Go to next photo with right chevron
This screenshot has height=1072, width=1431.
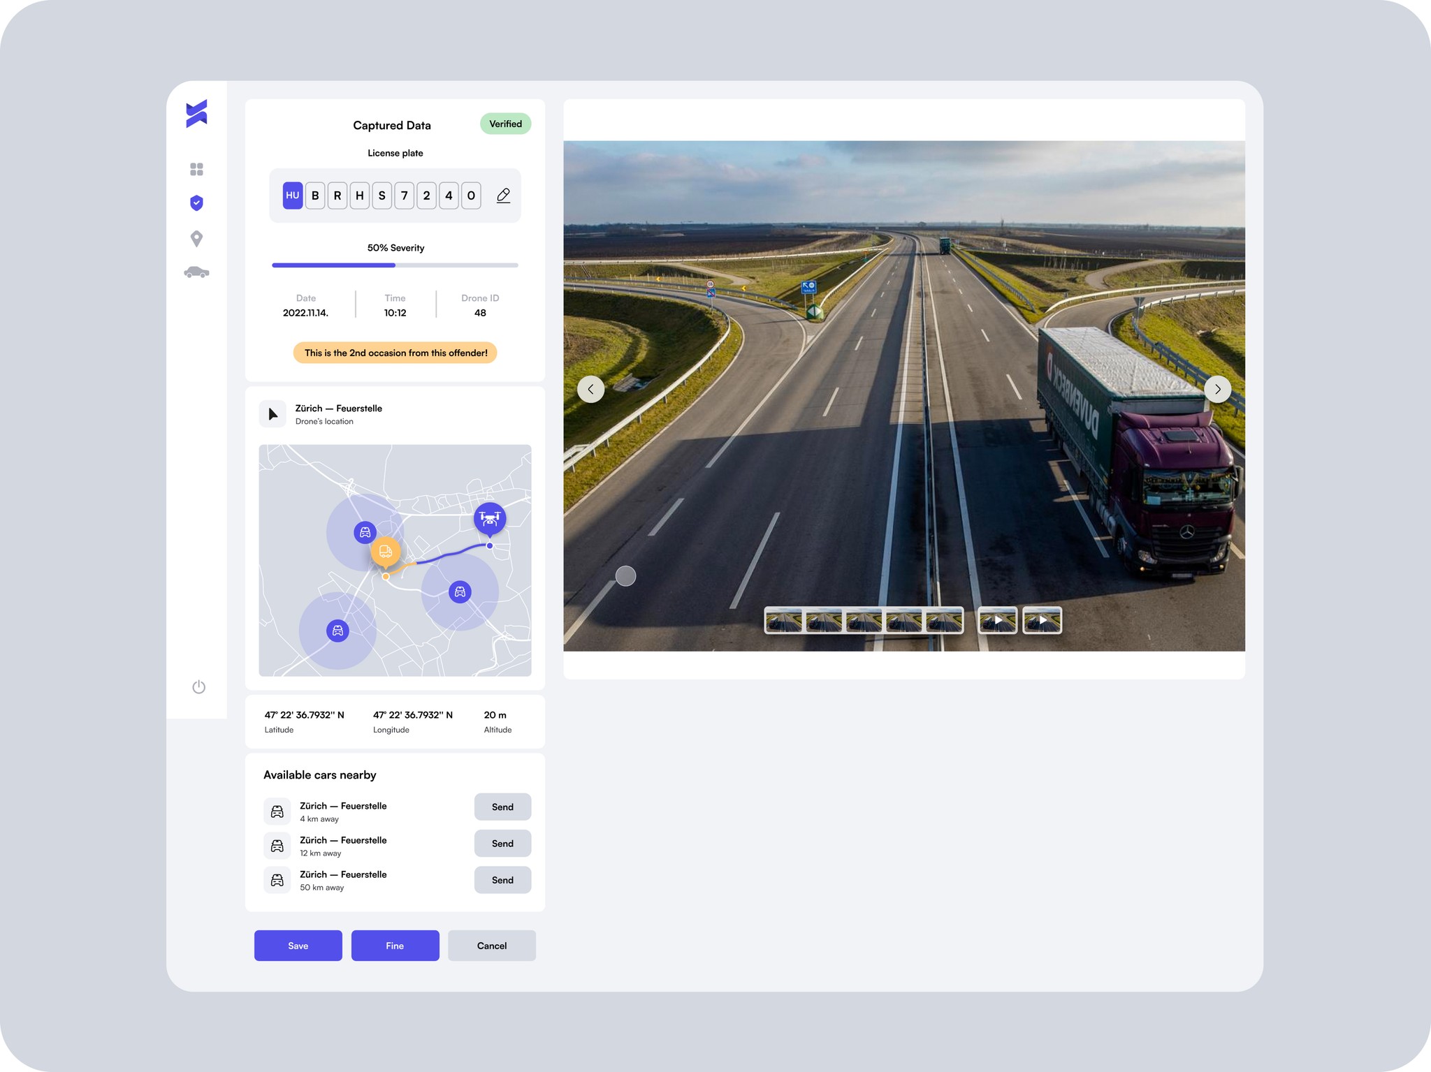[x=1217, y=389]
